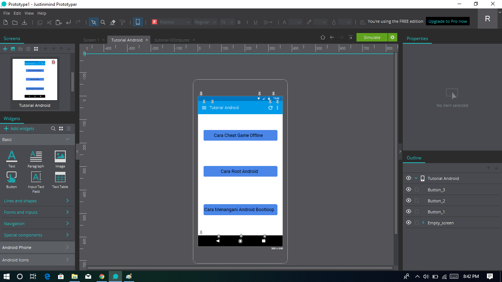Image resolution: width=502 pixels, height=282 pixels.
Task: Open the font size dropdown showing 15
Action: coord(227,22)
